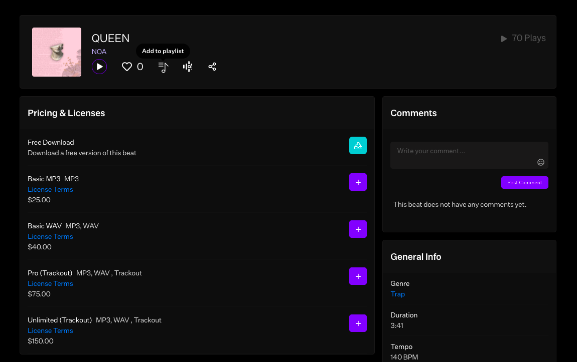Select the General Info heading
577x362 pixels.
[x=416, y=257]
